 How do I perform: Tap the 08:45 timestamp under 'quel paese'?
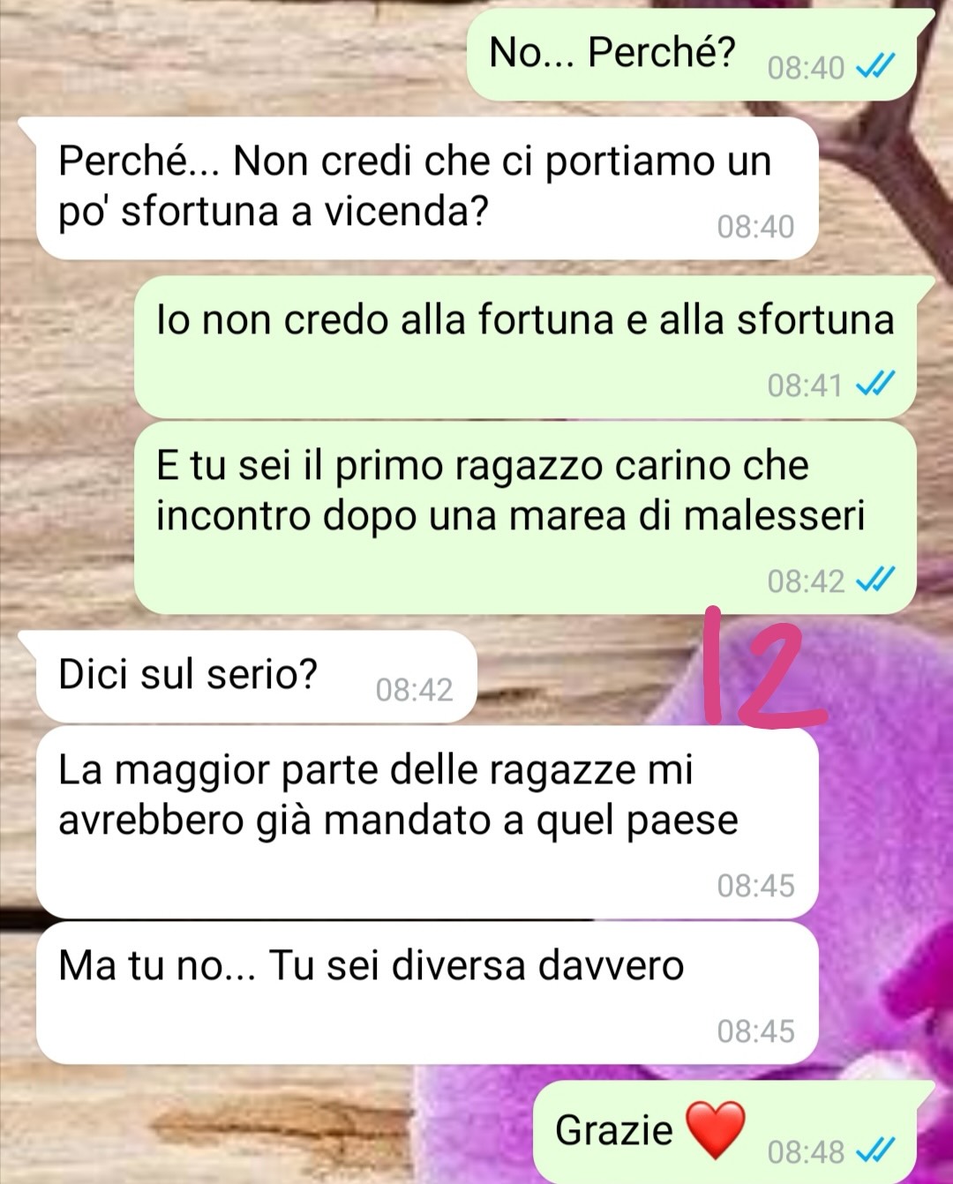(755, 885)
